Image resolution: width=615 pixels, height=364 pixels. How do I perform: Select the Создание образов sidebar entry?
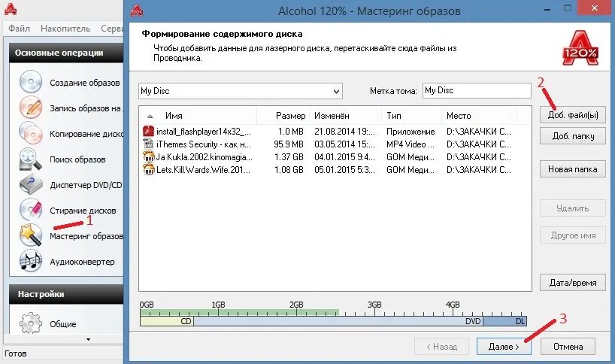coord(84,83)
